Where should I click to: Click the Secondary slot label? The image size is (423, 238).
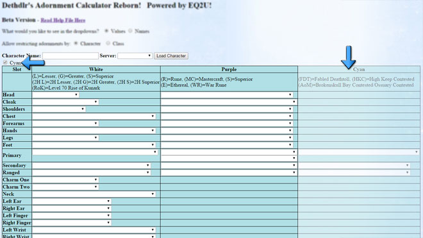14,166
